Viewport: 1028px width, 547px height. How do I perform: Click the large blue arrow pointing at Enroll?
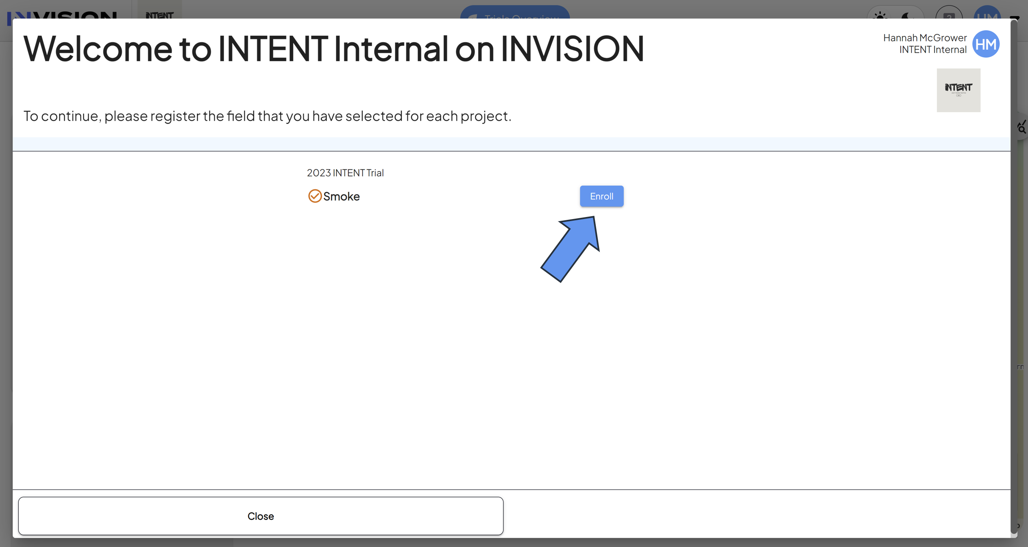click(x=570, y=249)
